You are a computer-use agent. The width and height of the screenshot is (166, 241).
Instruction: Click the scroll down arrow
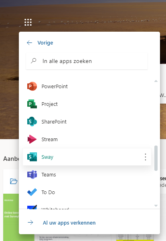(x=156, y=206)
